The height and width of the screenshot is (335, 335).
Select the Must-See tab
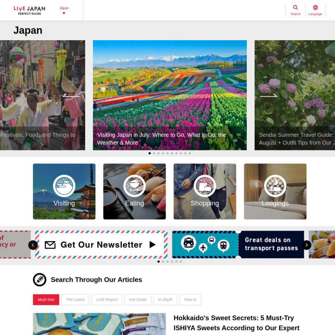tap(46, 300)
